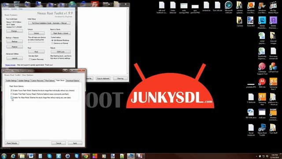282x159 pixels.
Task: Toggle Enable Force Flash Mode checkbox
Action: [x=11, y=91]
